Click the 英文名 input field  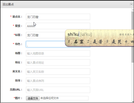pyautogui.click(x=58, y=71)
